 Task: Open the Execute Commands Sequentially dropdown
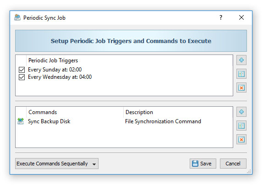[57, 164]
